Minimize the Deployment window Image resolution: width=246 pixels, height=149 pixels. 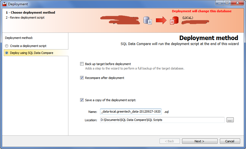pos(220,3)
